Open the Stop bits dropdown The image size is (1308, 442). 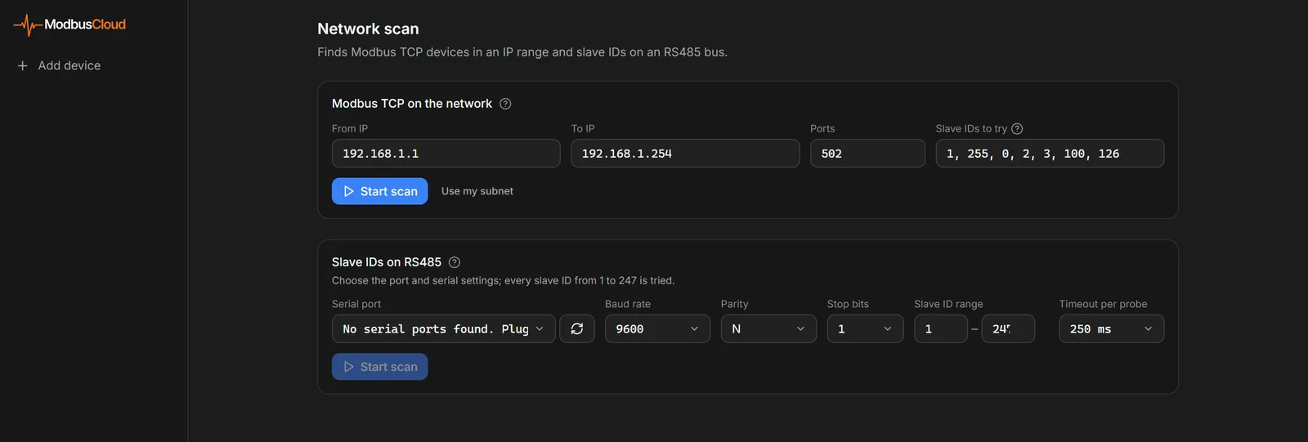865,328
